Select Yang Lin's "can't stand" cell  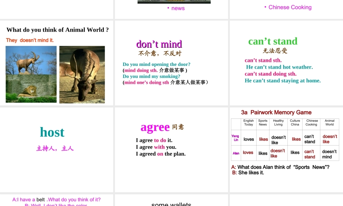coord(311,139)
